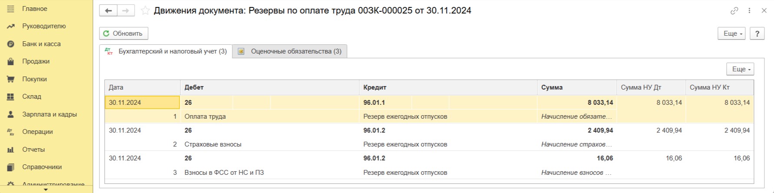The width and height of the screenshot is (774, 193).
Task: Click the copy link icon
Action: tap(734, 11)
